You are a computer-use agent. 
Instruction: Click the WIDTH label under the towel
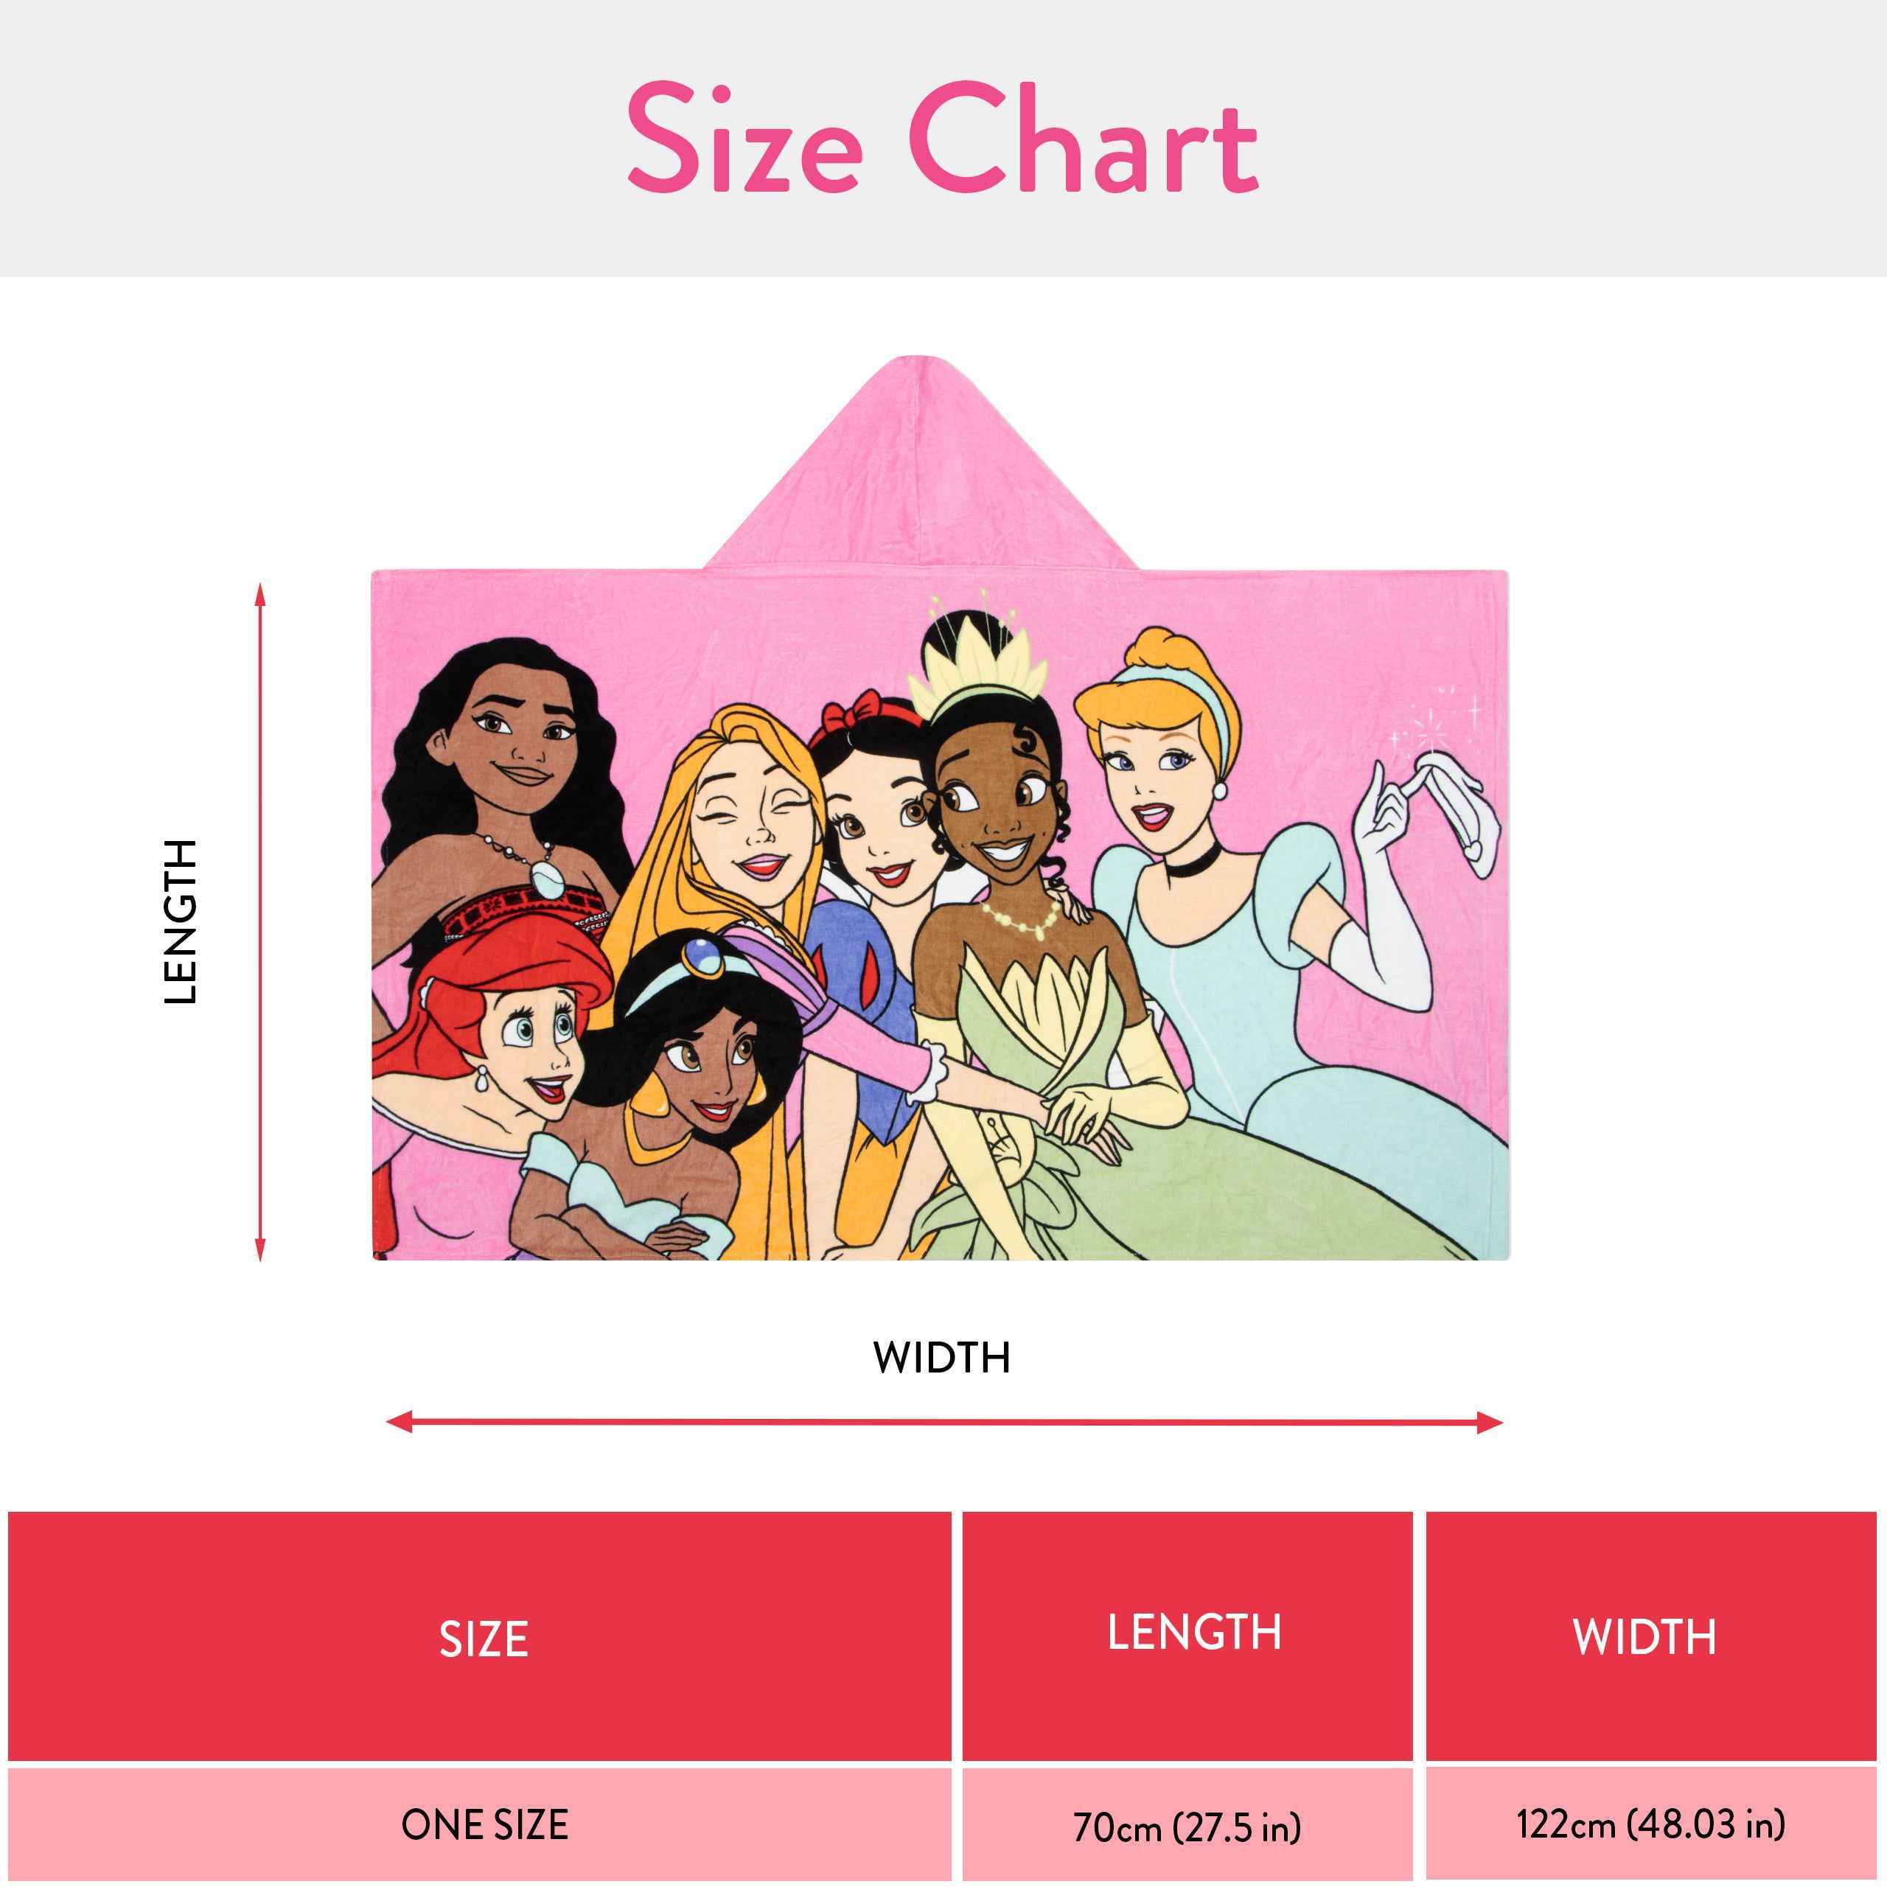[941, 1358]
